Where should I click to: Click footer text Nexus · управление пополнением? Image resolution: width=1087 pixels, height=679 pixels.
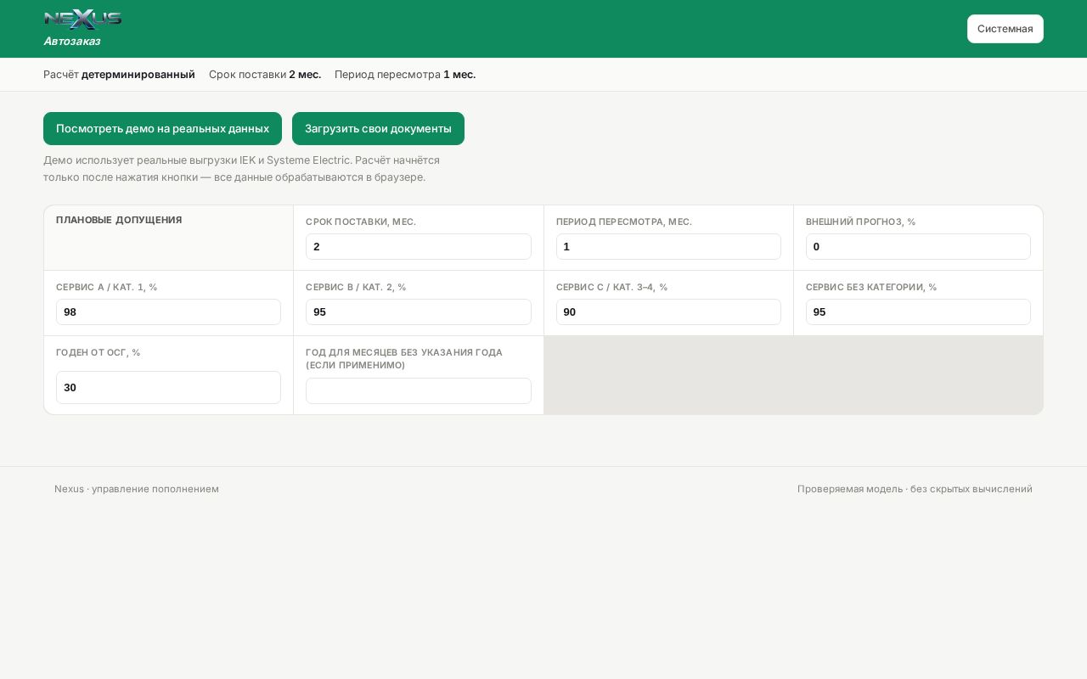point(137,489)
